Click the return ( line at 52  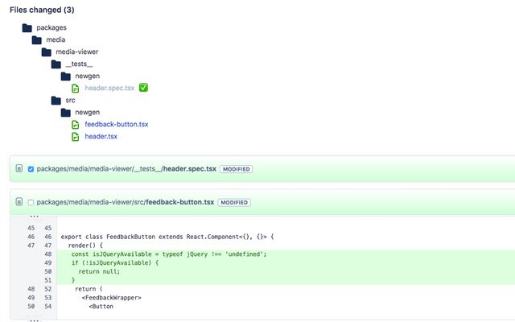(89, 289)
